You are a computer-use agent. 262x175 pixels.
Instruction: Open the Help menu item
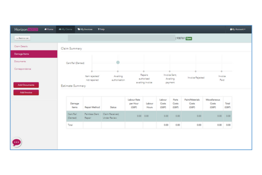pos(101,29)
